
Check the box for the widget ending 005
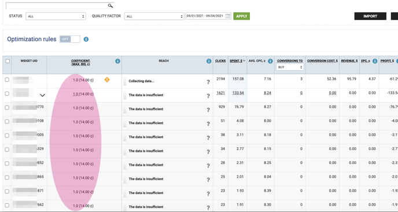coord(7,136)
